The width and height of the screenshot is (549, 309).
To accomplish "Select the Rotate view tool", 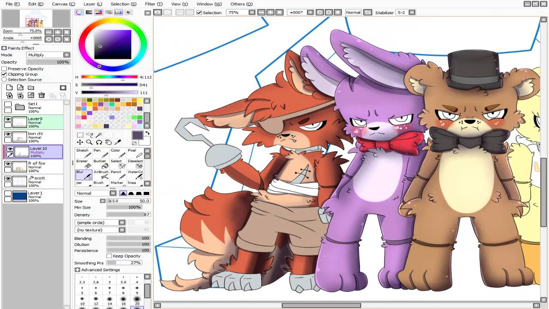I will point(99,142).
